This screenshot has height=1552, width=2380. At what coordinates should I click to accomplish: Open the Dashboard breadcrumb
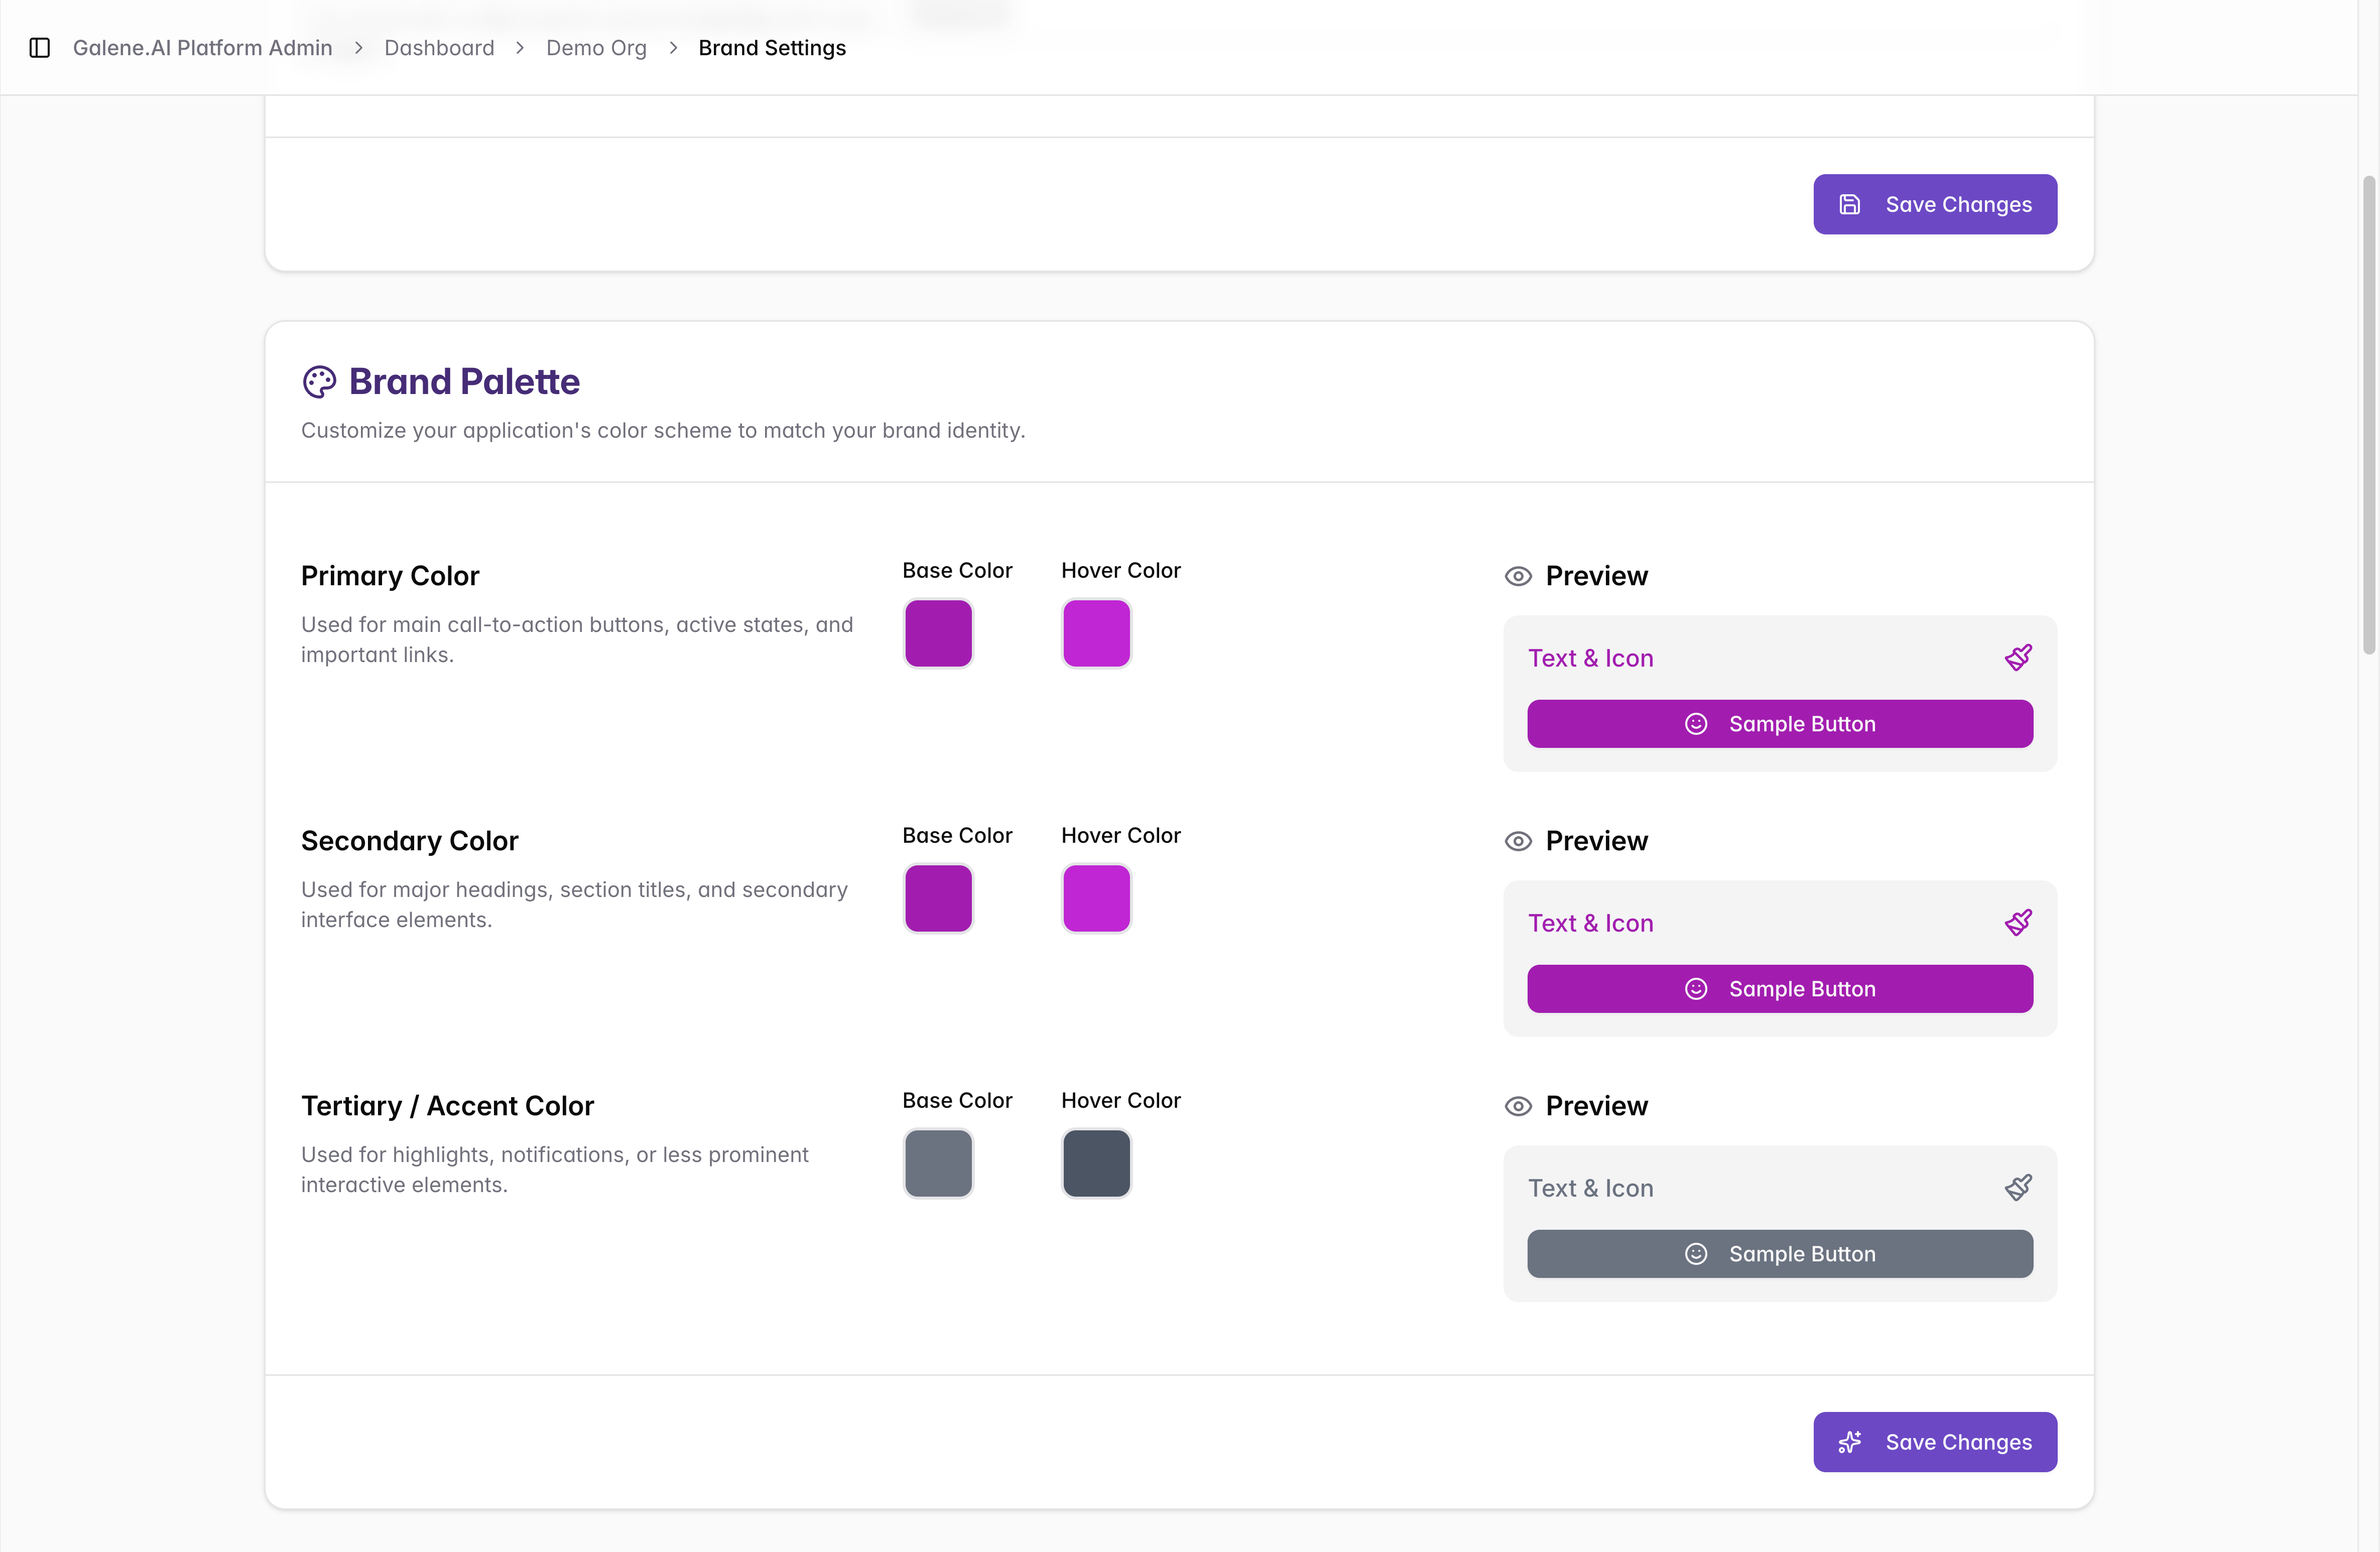pos(439,48)
